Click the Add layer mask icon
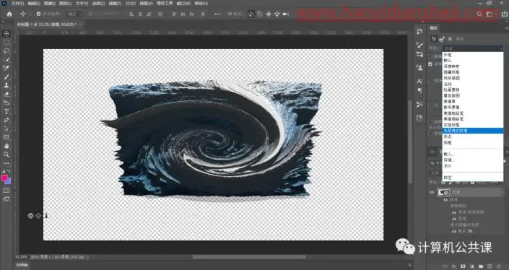 coord(463,266)
